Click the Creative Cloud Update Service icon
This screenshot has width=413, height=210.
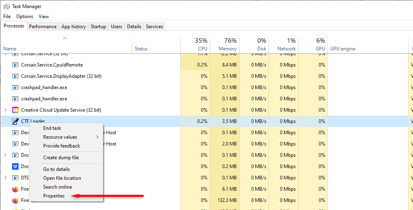(15, 110)
